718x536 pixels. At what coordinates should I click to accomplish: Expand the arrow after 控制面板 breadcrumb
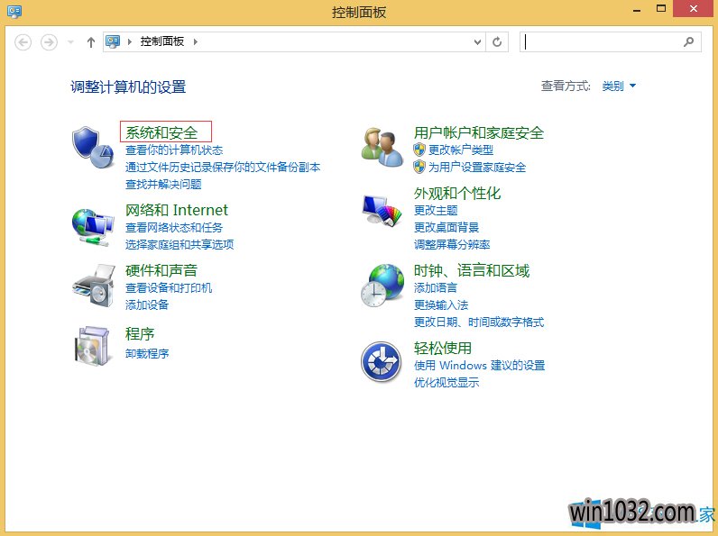[195, 41]
